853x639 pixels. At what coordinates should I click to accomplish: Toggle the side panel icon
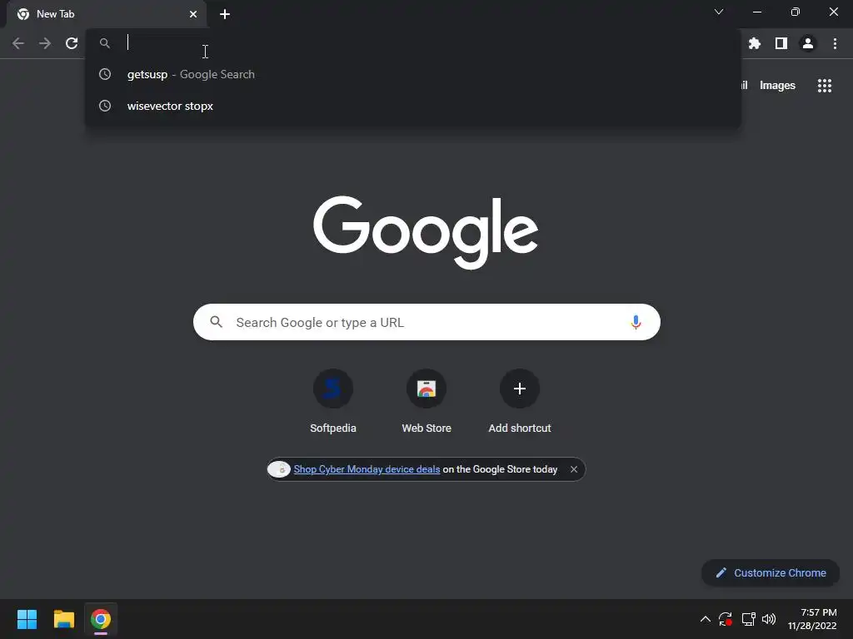pyautogui.click(x=781, y=43)
